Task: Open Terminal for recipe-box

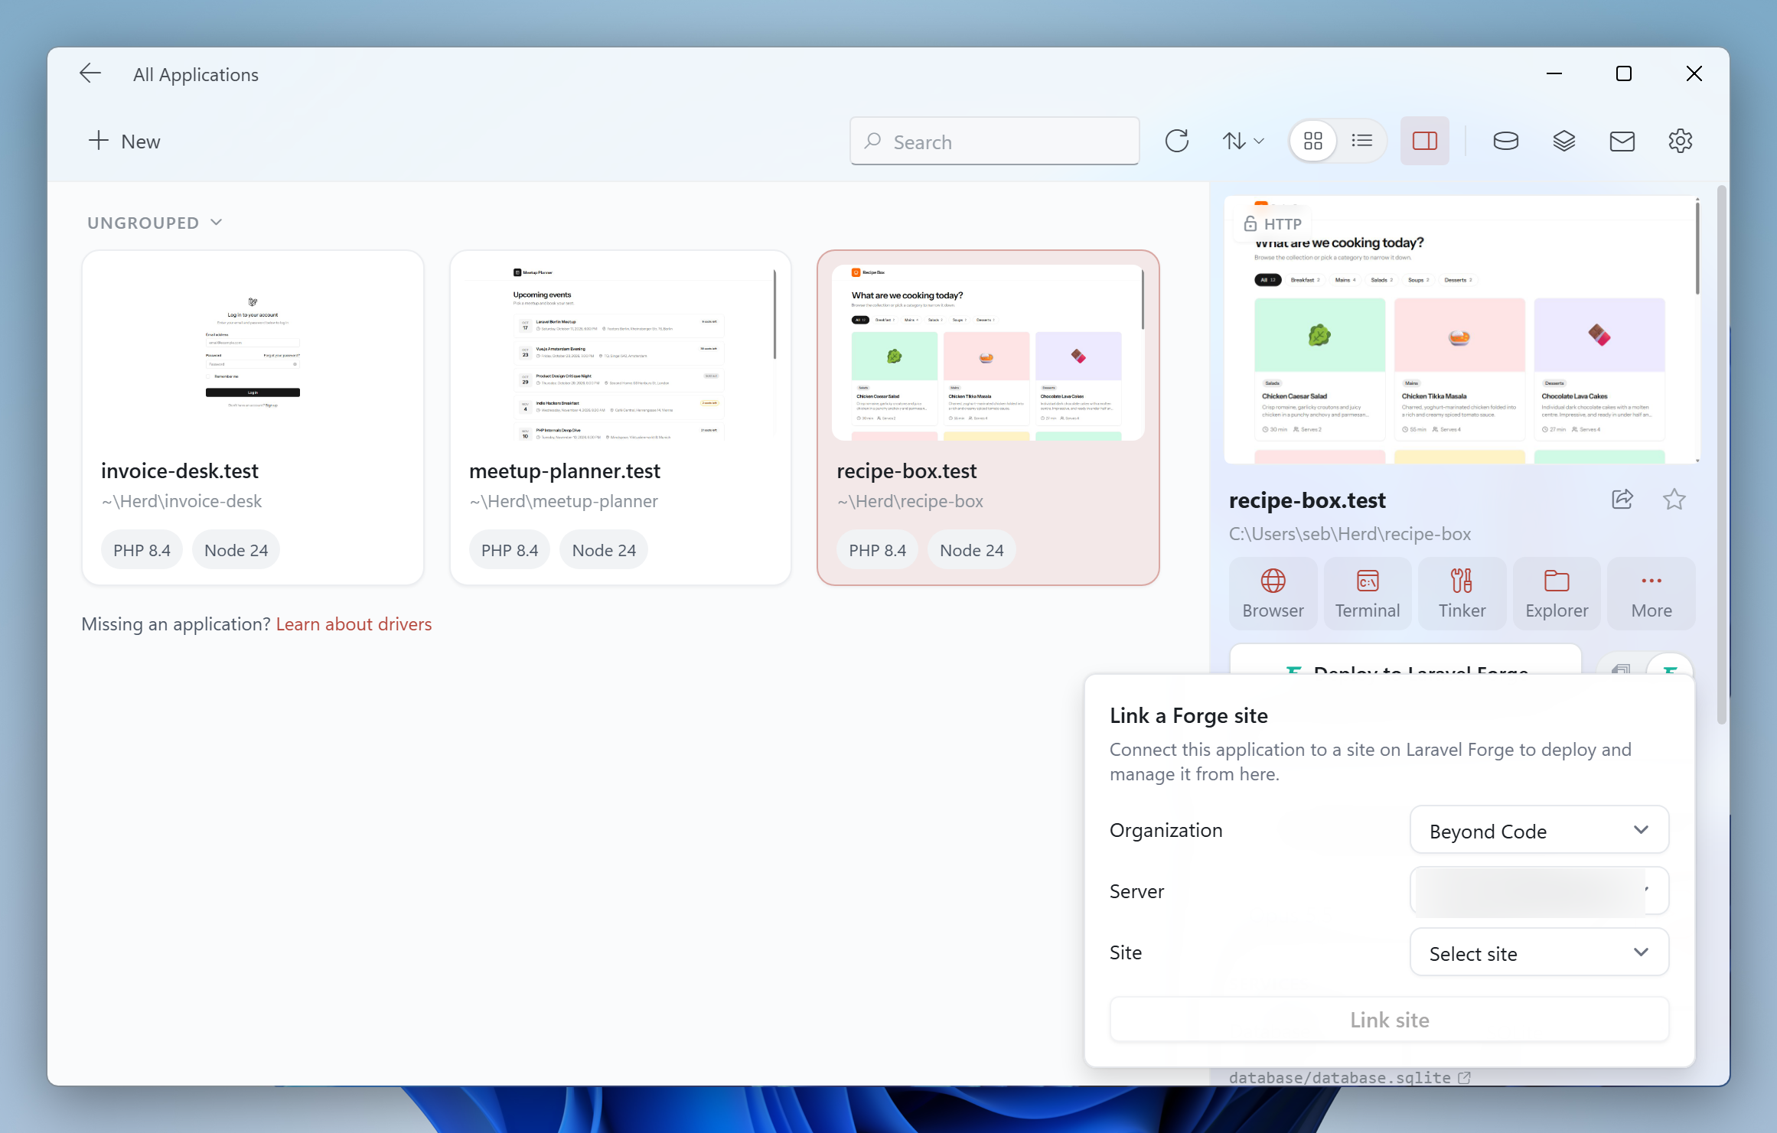Action: (x=1368, y=594)
